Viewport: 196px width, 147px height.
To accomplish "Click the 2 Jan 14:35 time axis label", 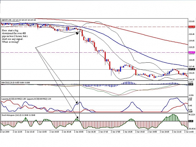I will pos(54,132).
